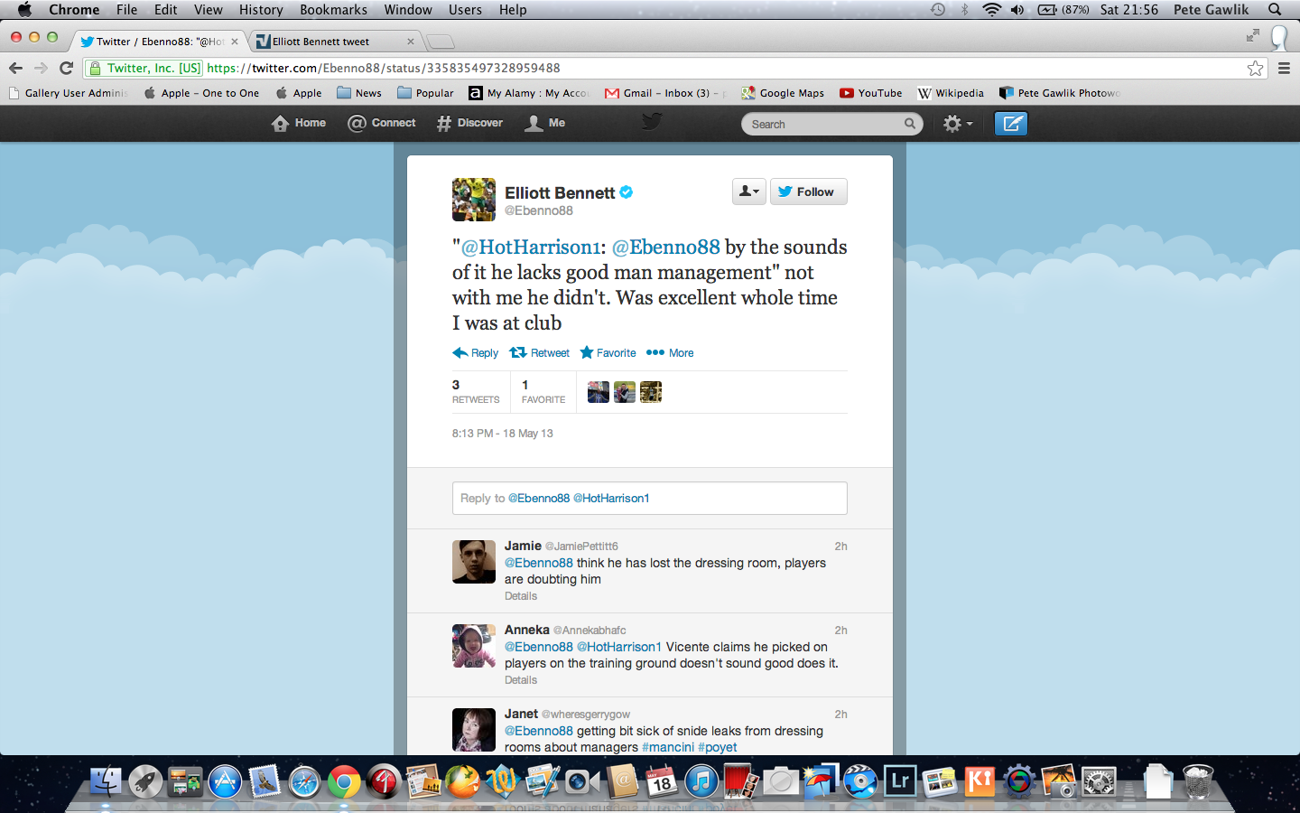The image size is (1300, 813).
Task: Click Jamie's avatar thumbnail
Action: pos(474,562)
